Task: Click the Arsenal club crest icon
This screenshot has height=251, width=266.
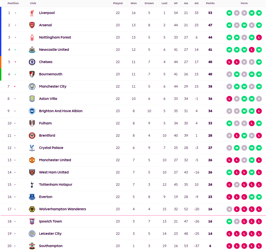Action: click(x=32, y=25)
